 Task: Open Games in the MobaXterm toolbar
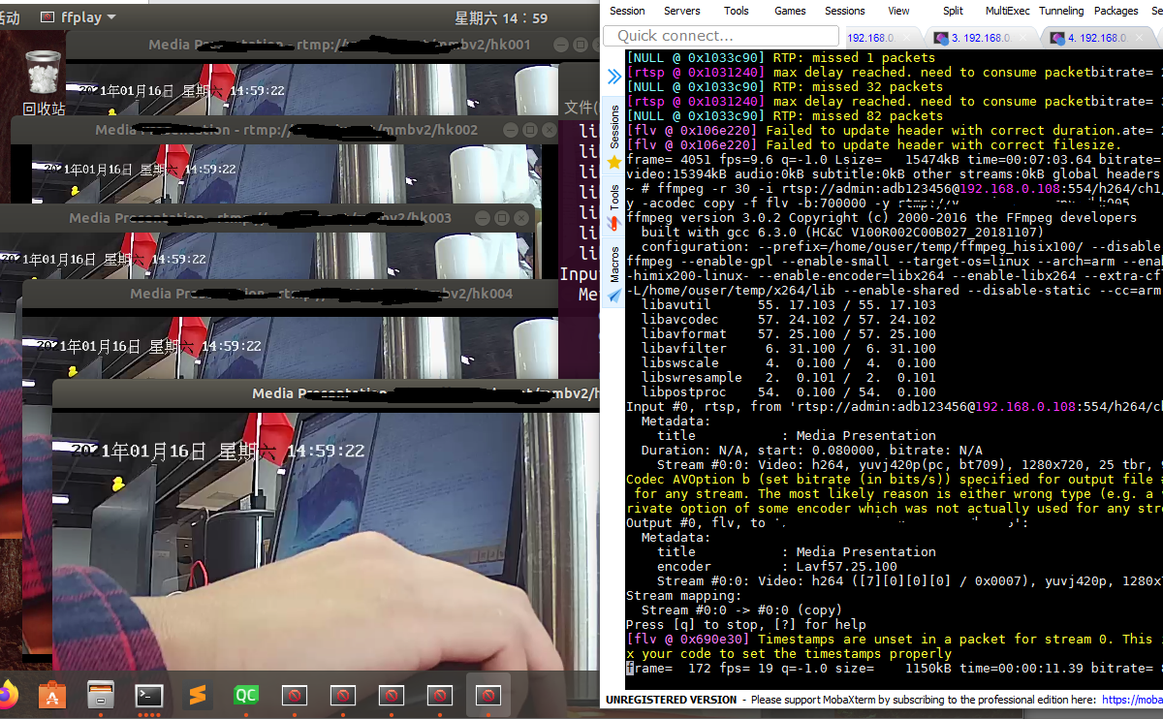click(790, 11)
